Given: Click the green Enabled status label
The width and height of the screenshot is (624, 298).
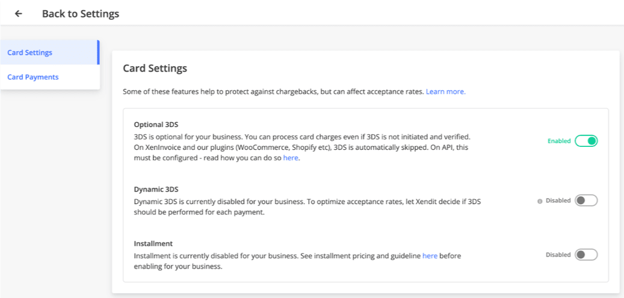Looking at the screenshot, I should point(559,141).
